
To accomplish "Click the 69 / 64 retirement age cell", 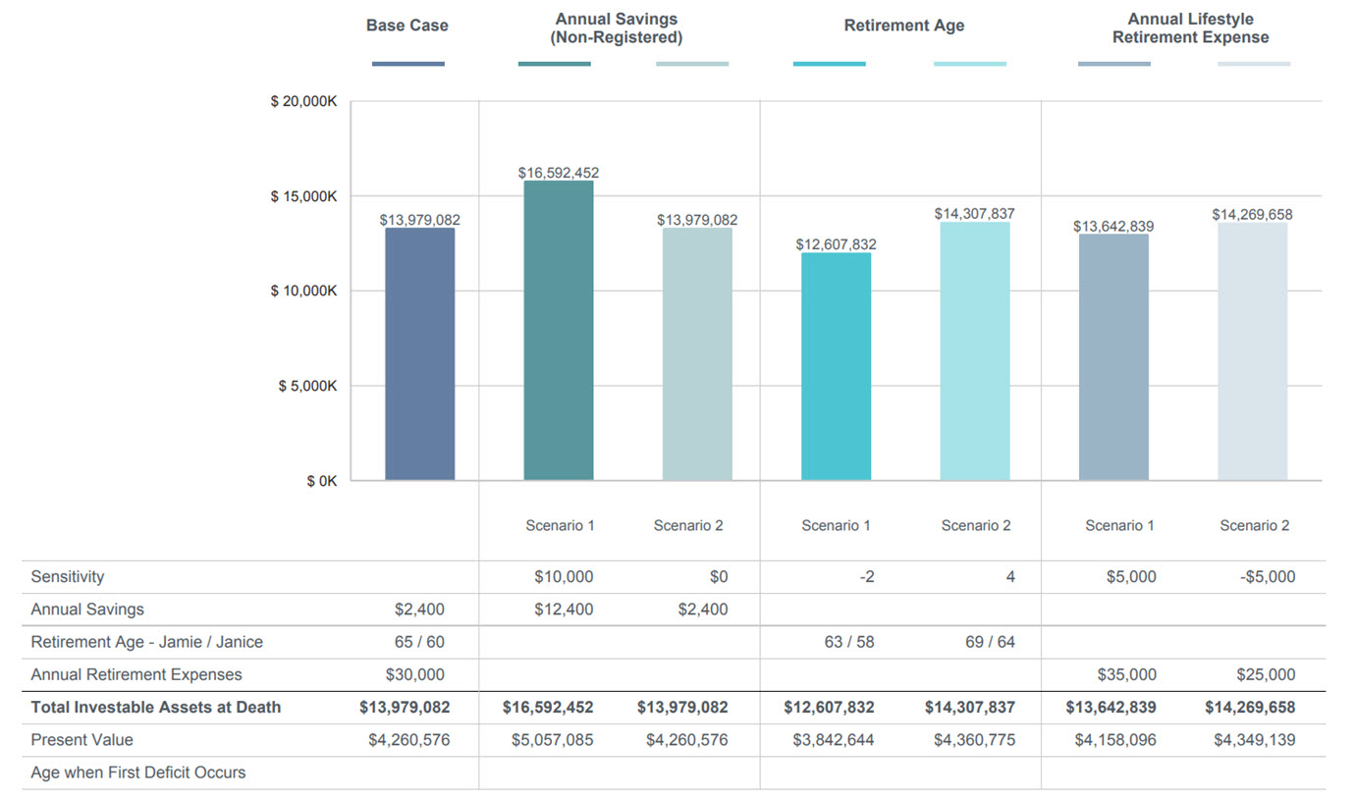I will [991, 643].
